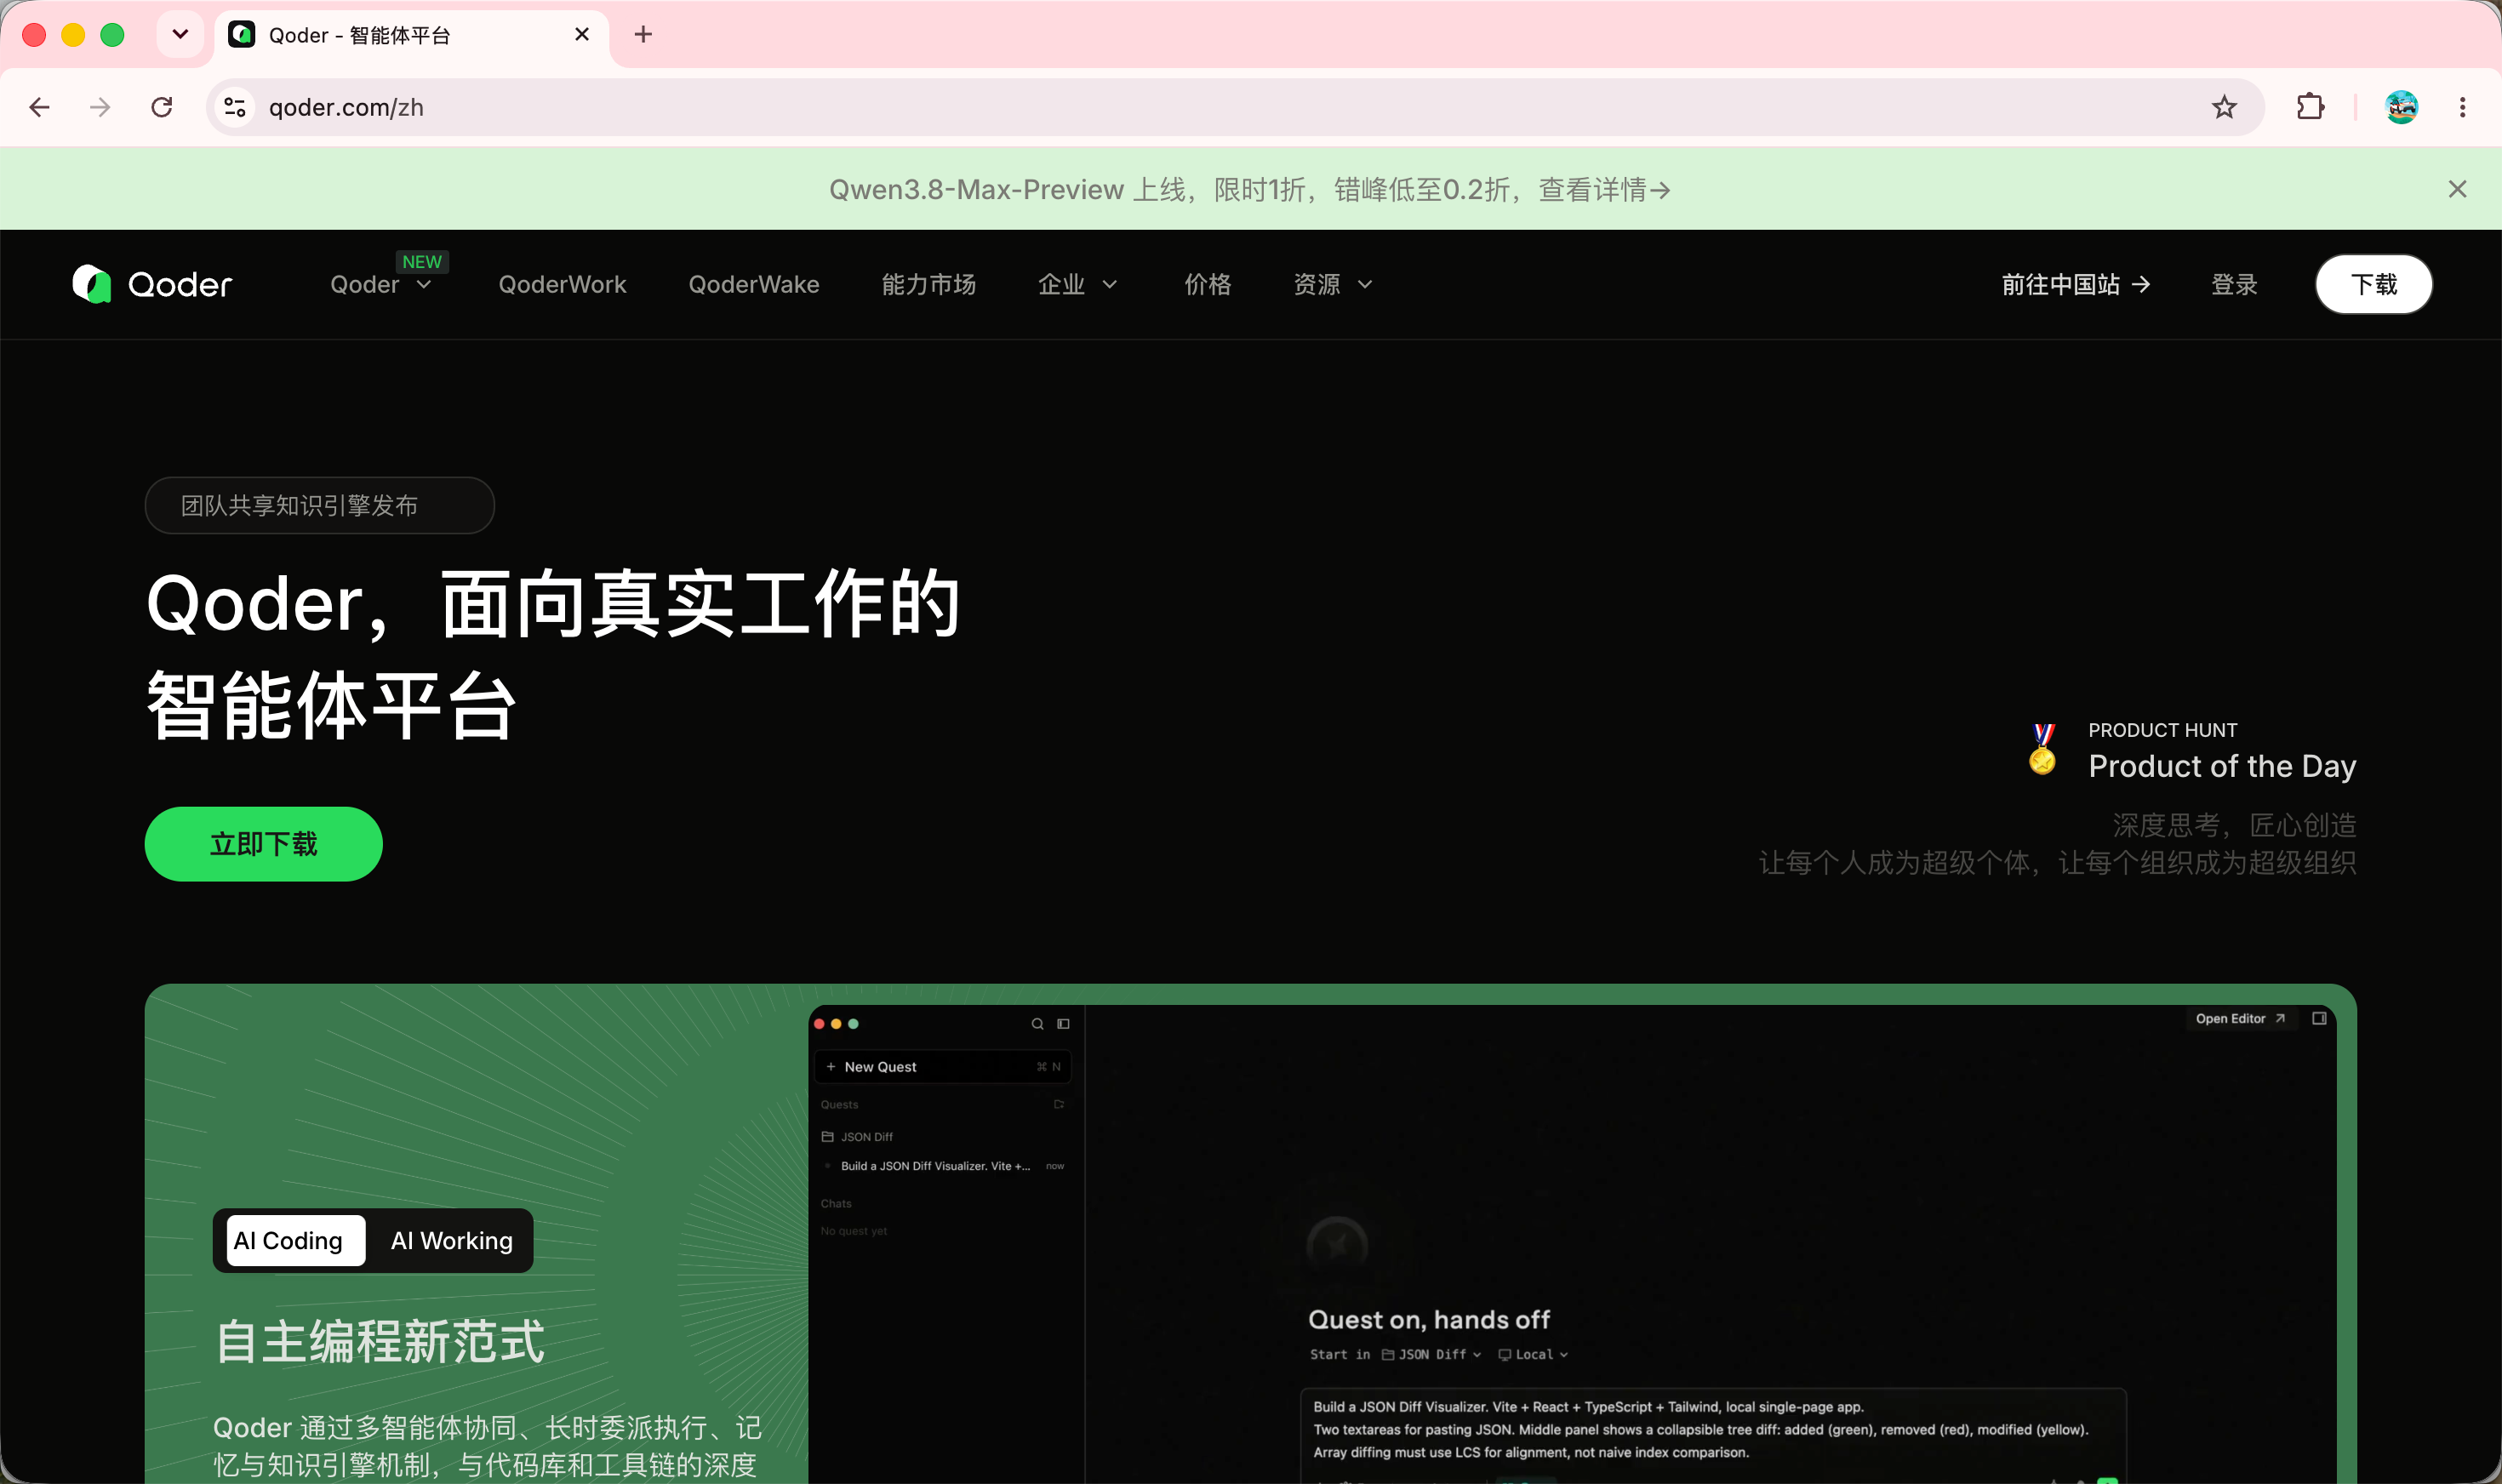Image resolution: width=2502 pixels, height=1484 pixels.
Task: Open the Chrome profile avatar
Action: tap(2402, 107)
